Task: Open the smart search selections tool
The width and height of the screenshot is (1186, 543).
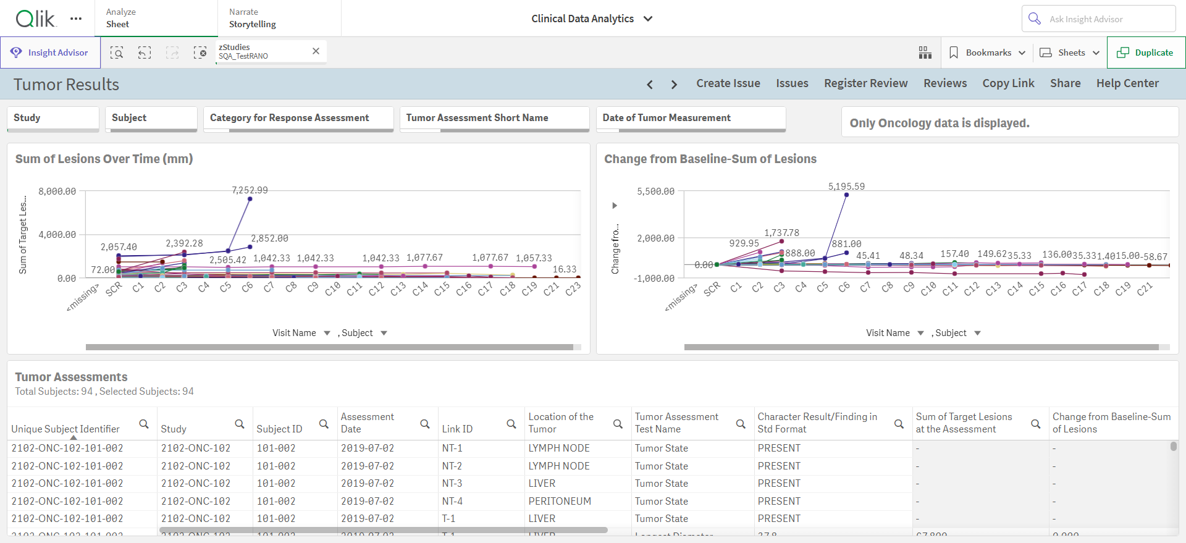Action: tap(117, 53)
